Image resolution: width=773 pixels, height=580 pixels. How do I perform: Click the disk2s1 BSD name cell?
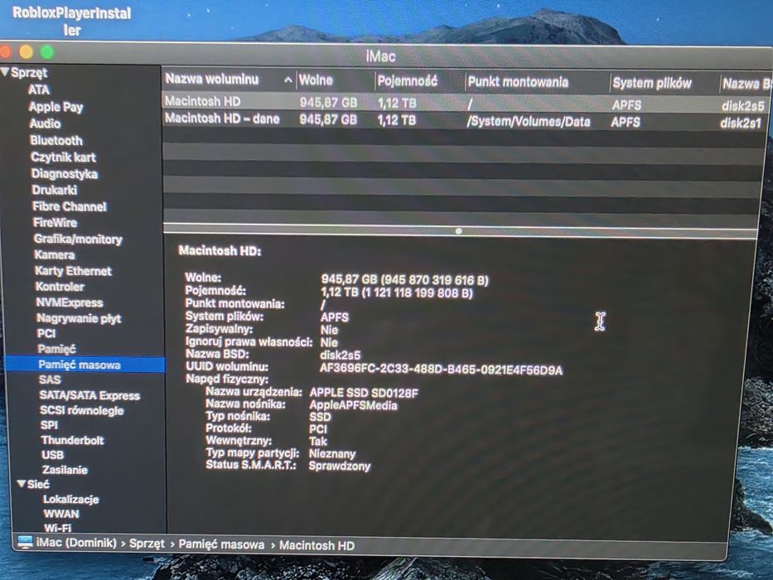coord(741,123)
